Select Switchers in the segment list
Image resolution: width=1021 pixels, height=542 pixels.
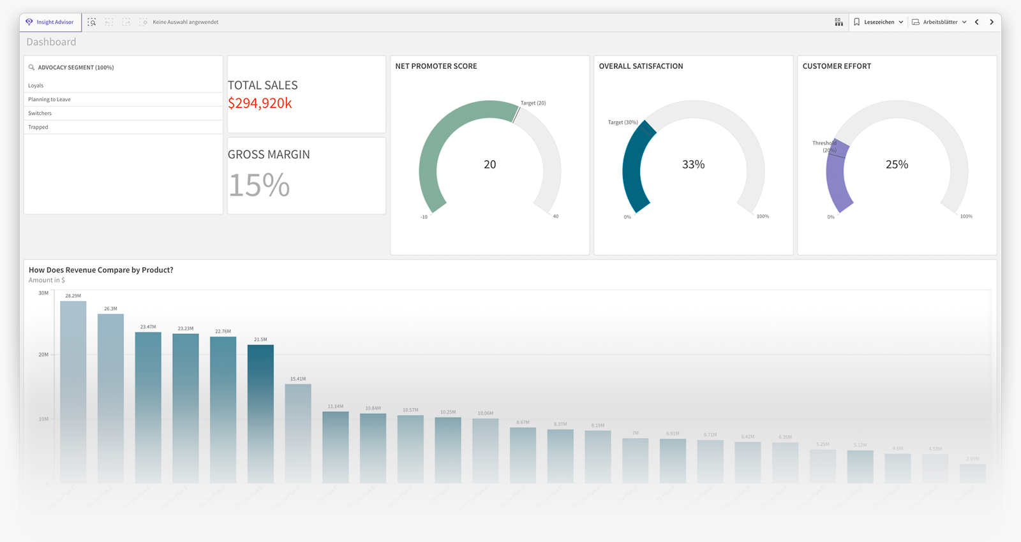coord(40,114)
